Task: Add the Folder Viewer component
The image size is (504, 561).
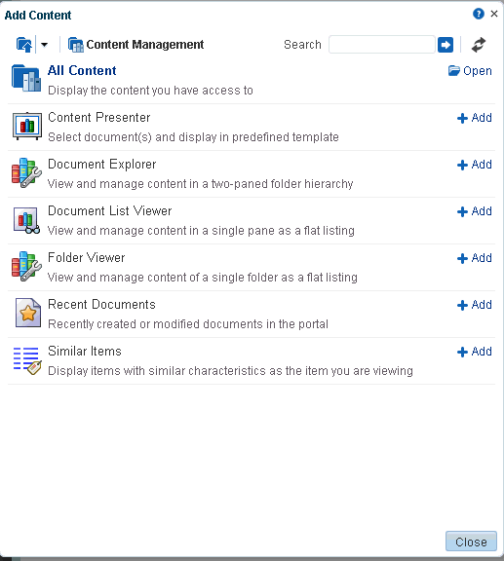Action: (x=475, y=258)
